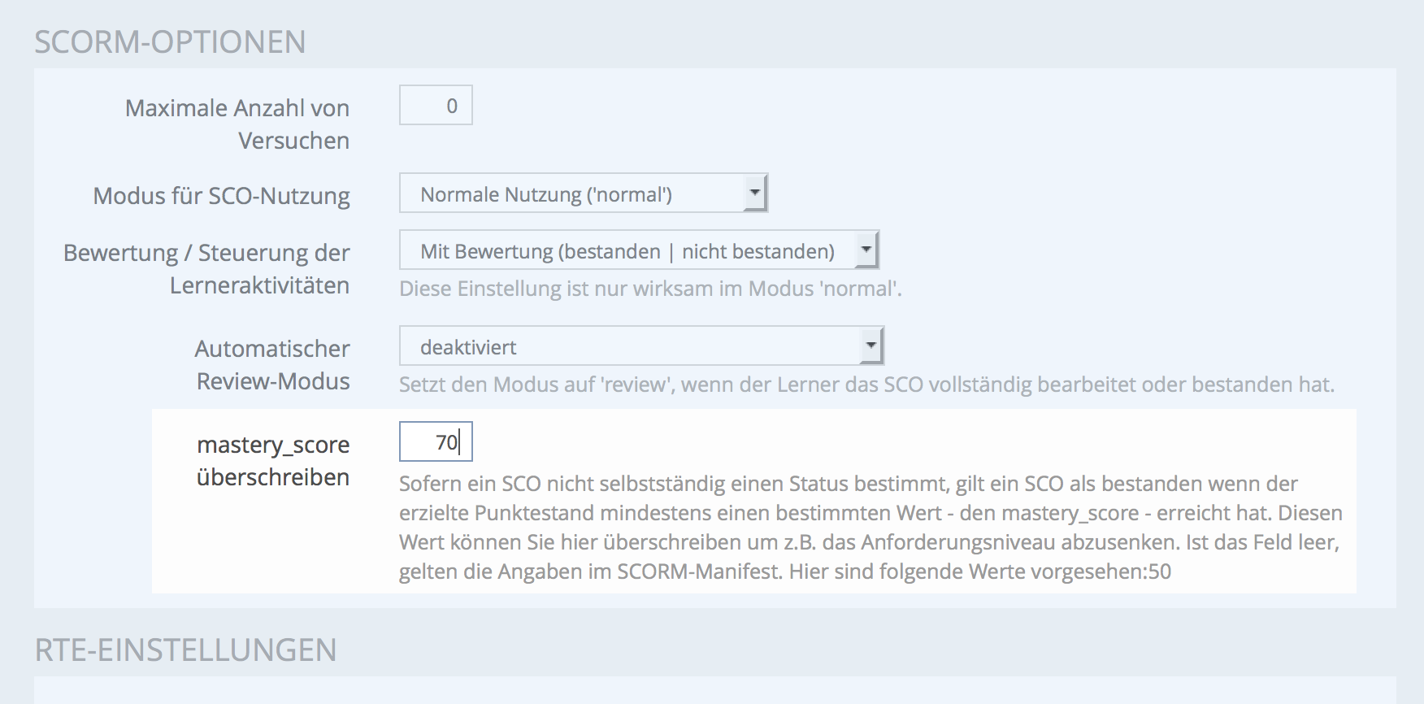Select the 'Normale Nutzung' combo box text
The width and height of the screenshot is (1424, 704).
click(545, 195)
